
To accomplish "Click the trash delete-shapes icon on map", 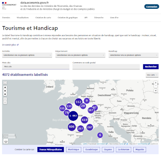I will 5,103.
